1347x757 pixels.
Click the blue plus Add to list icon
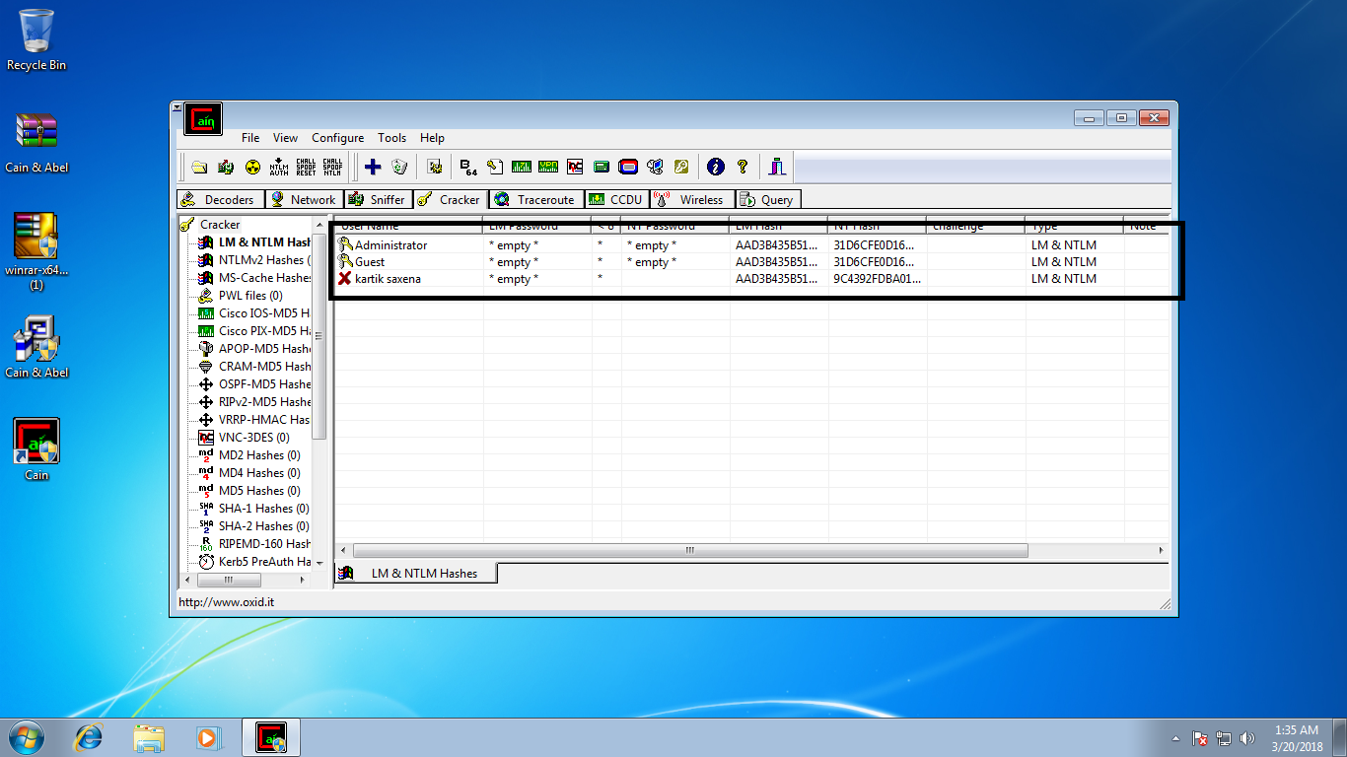pyautogui.click(x=373, y=168)
